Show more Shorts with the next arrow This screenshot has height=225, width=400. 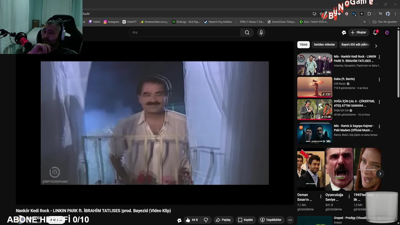[x=380, y=174]
